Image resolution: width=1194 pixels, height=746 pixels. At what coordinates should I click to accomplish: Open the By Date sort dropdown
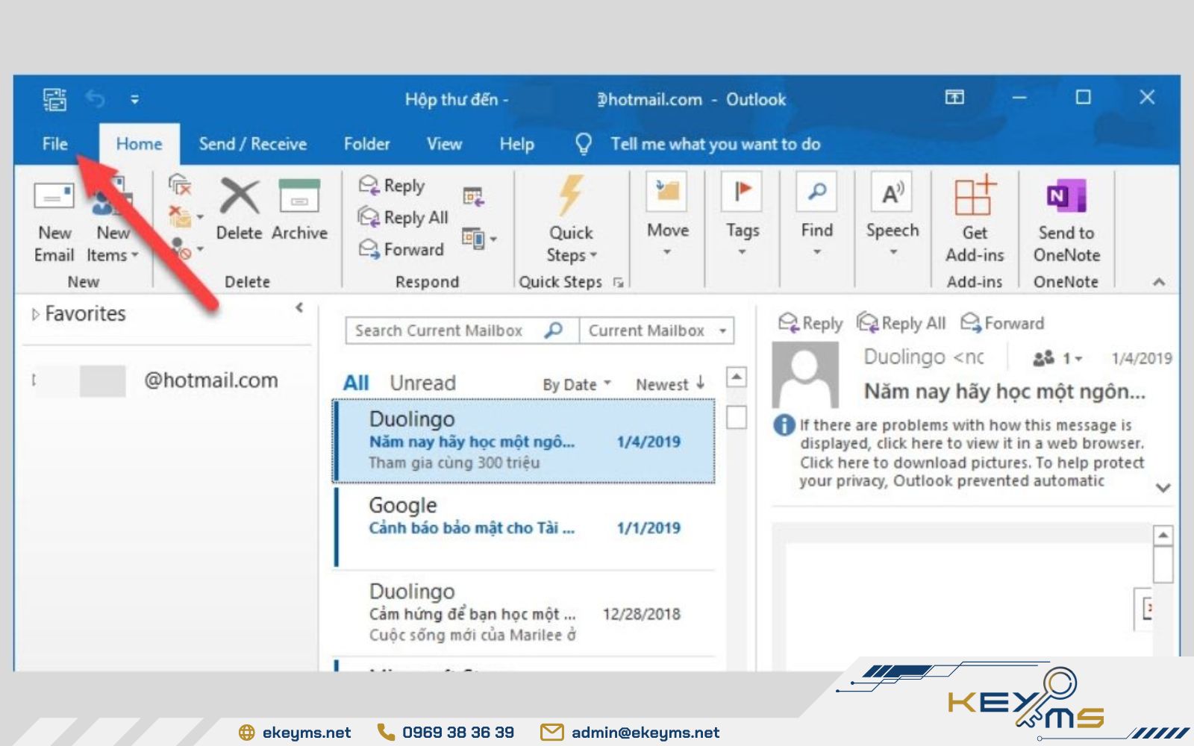point(576,385)
